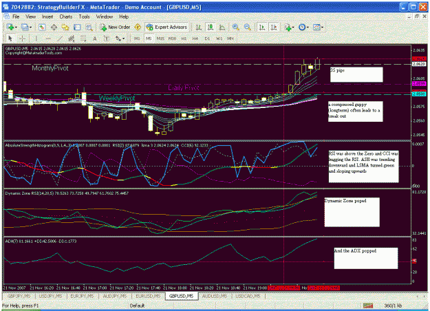Open the Indicators list button
430x311 pixels.
tap(288, 27)
